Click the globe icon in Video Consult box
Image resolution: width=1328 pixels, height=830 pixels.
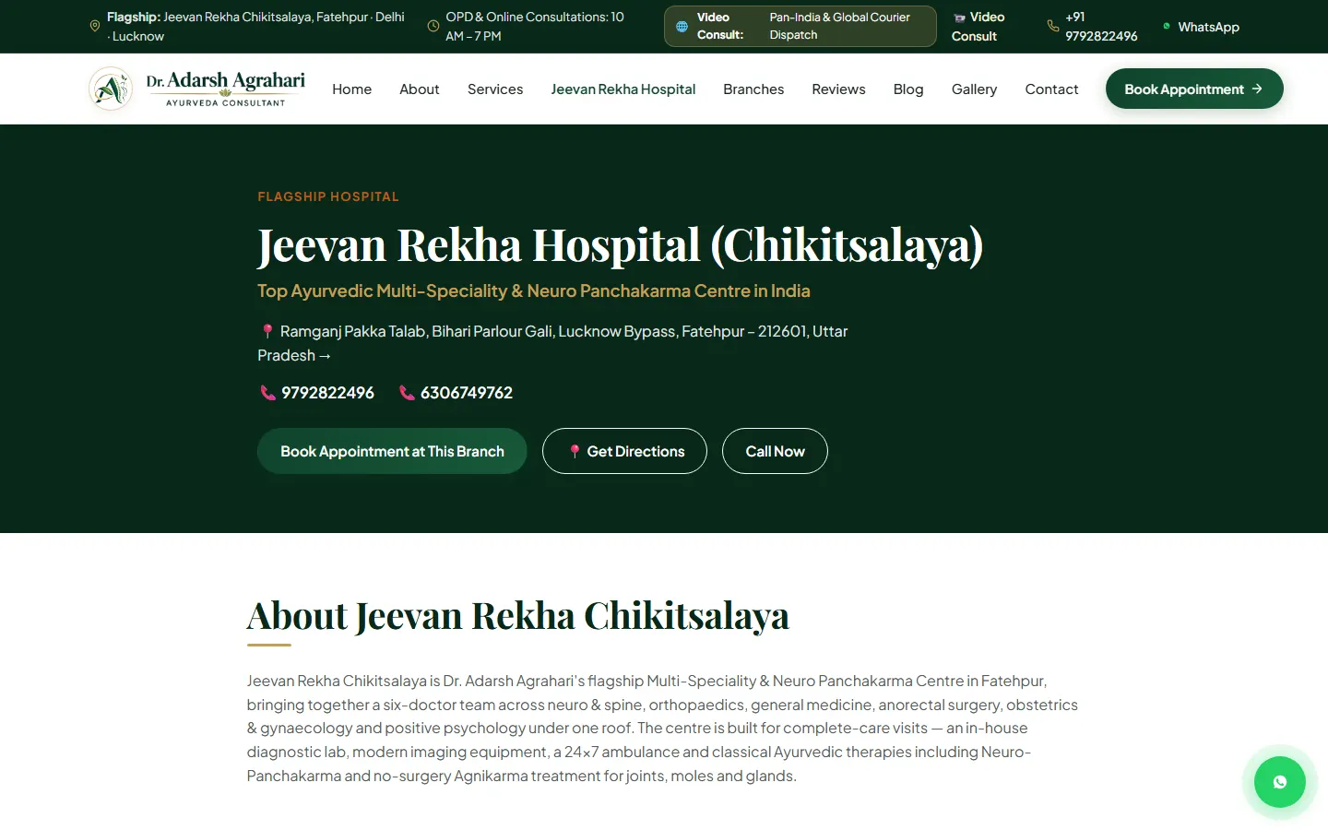click(x=682, y=27)
